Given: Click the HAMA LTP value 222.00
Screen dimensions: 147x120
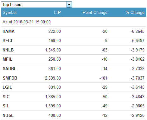Looking at the screenshot, I should coord(54,31).
